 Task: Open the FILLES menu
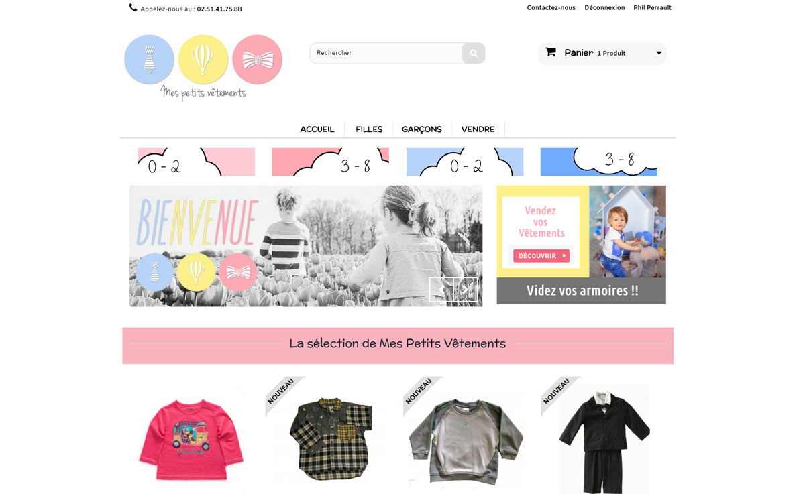pyautogui.click(x=369, y=129)
